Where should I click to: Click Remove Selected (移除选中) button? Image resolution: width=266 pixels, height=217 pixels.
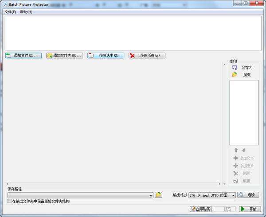106,56
